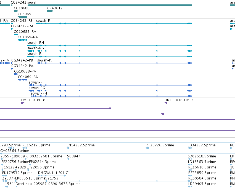Select EST SD02618.5prime
The width and height of the screenshot is (235, 188).
tap(202, 156)
